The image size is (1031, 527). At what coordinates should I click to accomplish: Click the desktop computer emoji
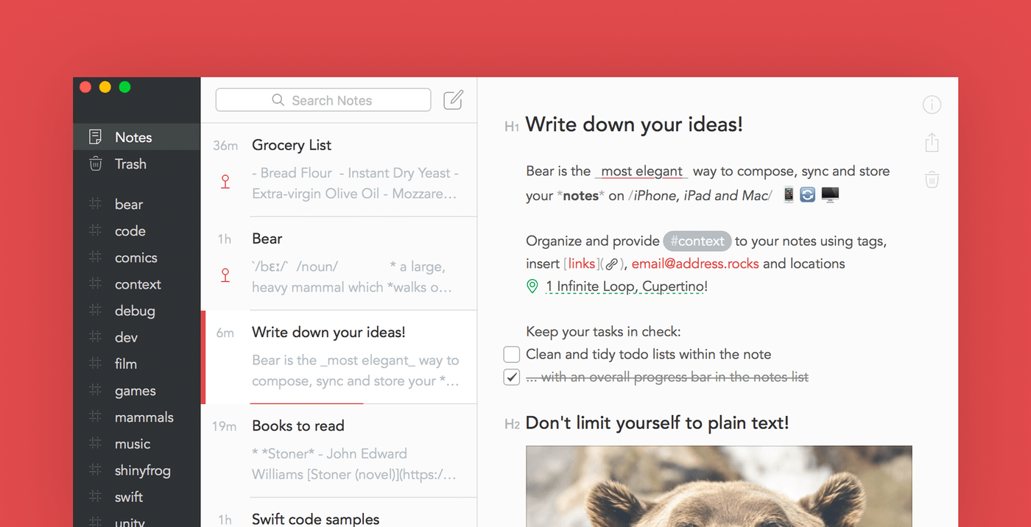[830, 195]
